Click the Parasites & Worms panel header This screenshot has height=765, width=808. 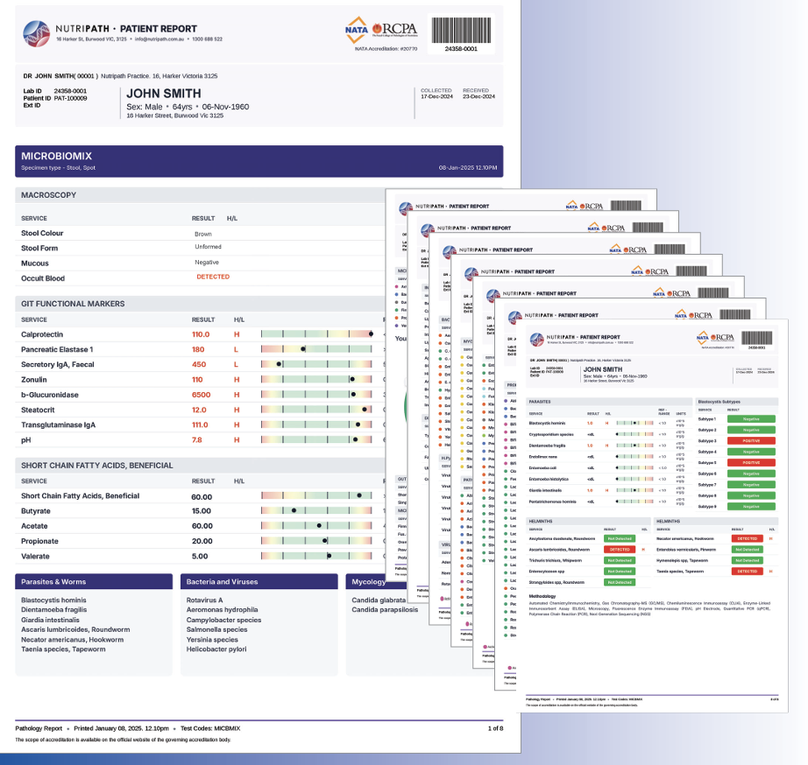point(94,582)
